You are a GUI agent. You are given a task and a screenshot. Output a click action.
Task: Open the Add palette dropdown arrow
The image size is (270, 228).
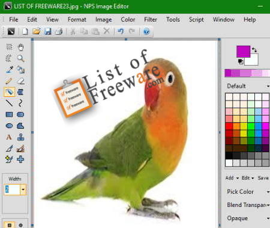tap(238, 178)
